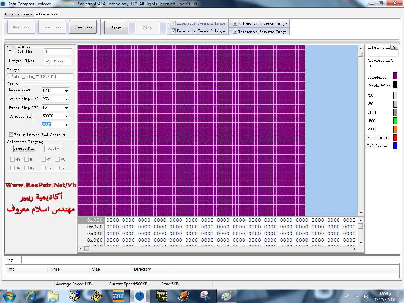Enable Retry Proven Bad Sectors
Viewport: 404px width, 303px height.
pos(11,135)
